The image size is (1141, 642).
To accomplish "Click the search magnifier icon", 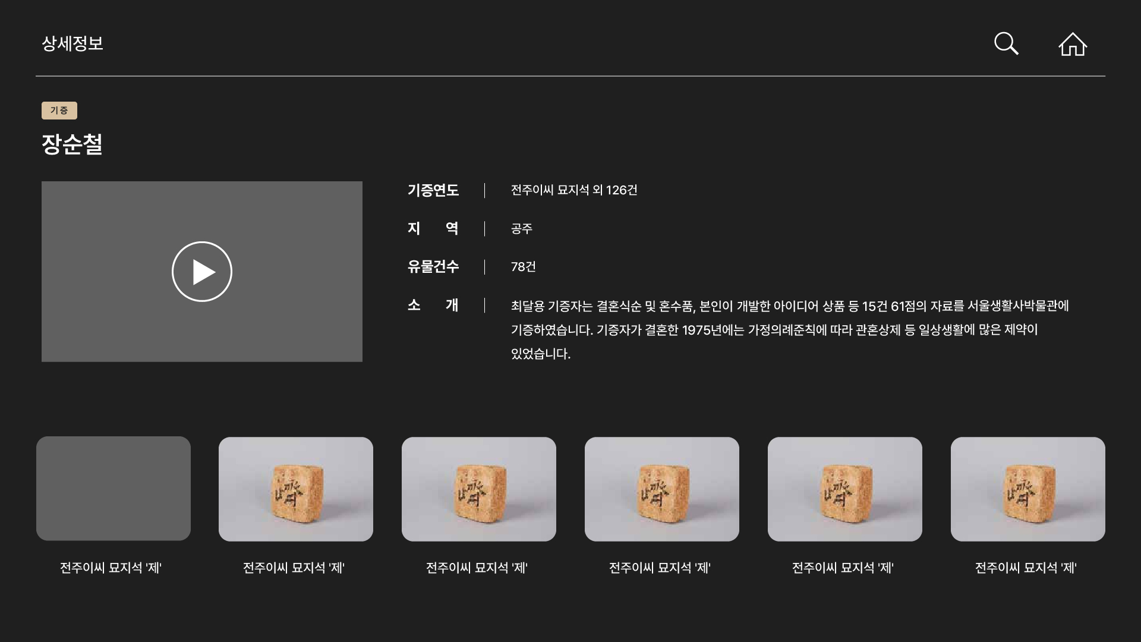I will (x=1006, y=43).
